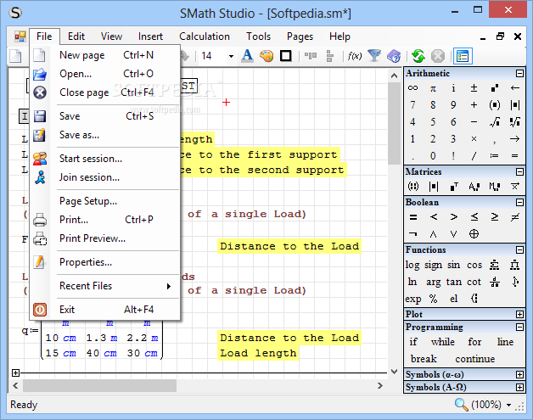Click the grey stop calculation icon
The width and height of the screenshot is (533, 420).
tap(438, 56)
